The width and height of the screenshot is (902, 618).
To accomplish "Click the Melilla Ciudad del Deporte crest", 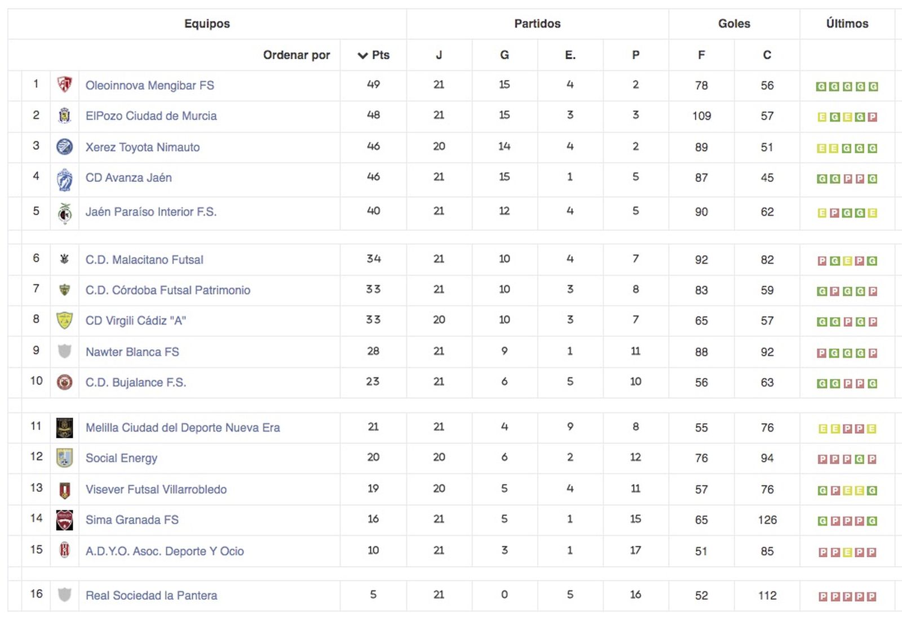I will (65, 428).
